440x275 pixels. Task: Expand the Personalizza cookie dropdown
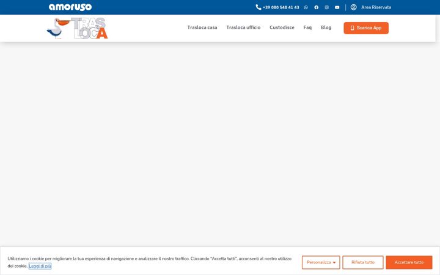click(321, 262)
